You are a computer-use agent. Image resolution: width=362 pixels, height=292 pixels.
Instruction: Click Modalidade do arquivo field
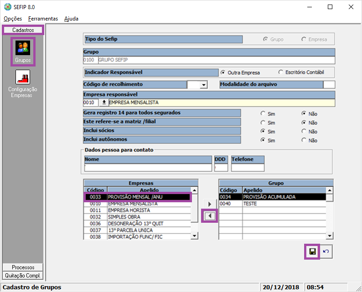(x=329, y=85)
